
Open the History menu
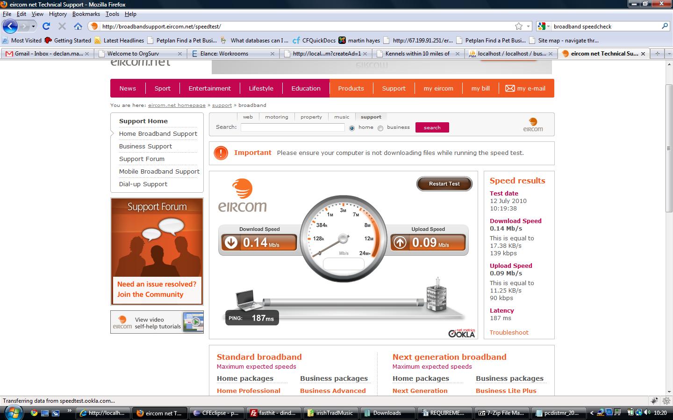tap(57, 14)
